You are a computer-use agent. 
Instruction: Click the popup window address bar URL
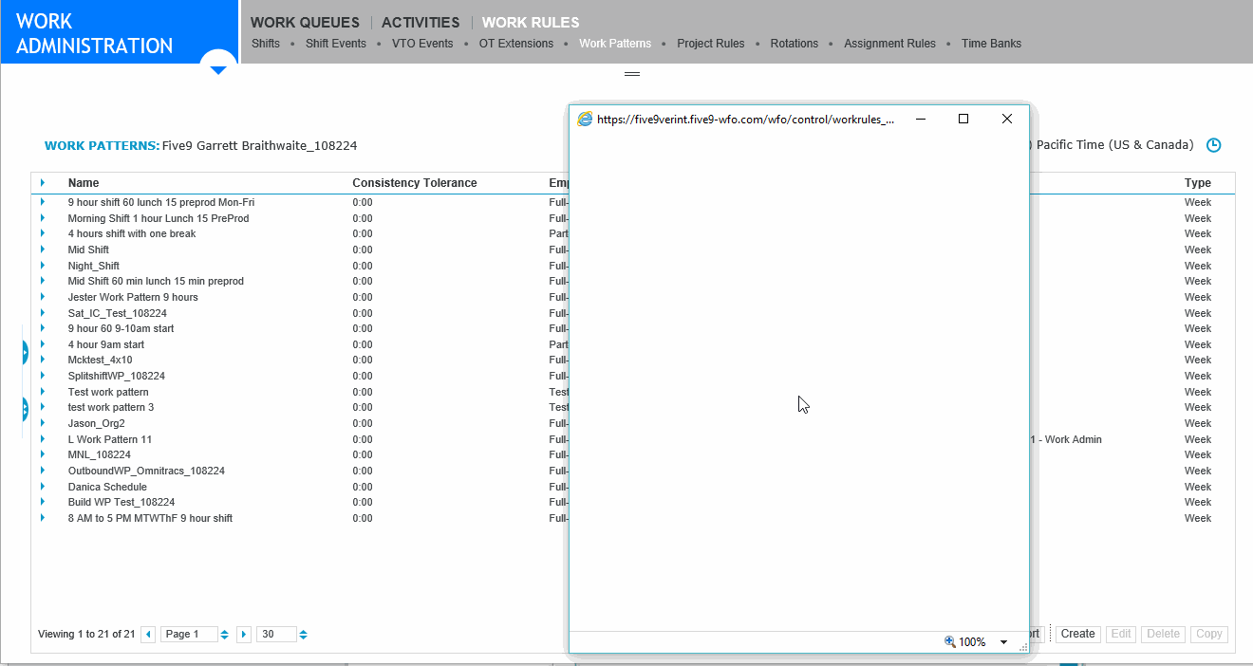745,120
